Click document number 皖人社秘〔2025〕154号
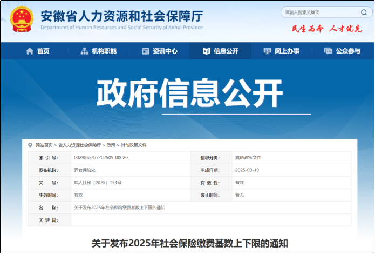 click(x=98, y=183)
